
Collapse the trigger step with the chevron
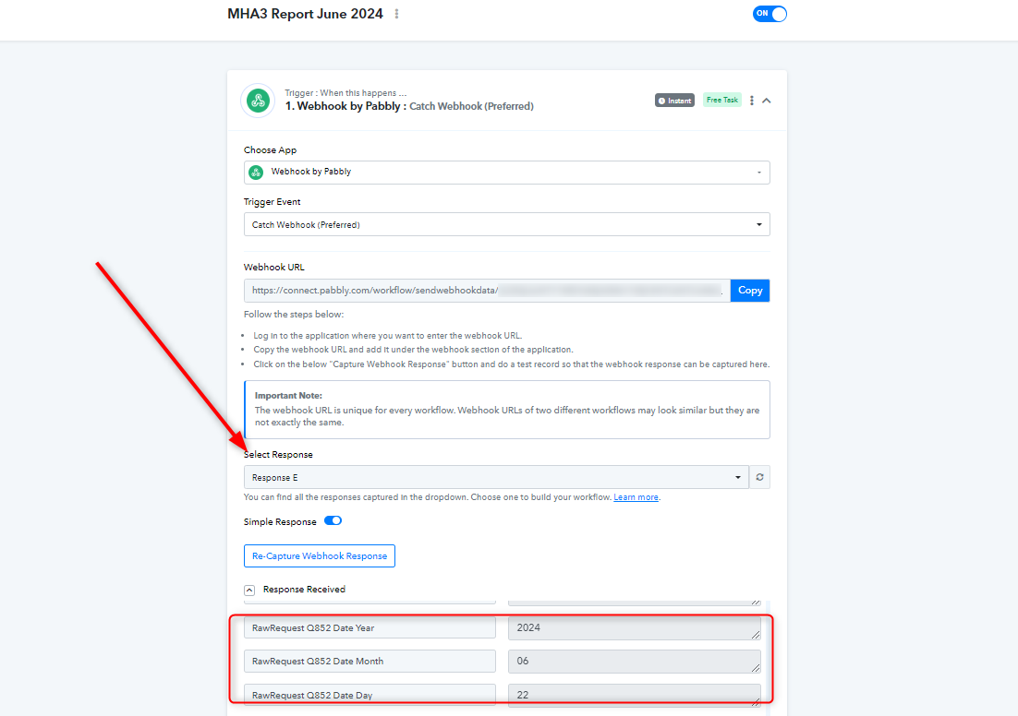(767, 101)
